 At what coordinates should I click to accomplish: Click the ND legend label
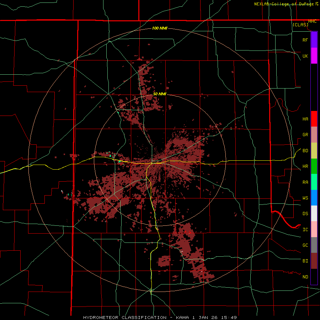coord(305,277)
